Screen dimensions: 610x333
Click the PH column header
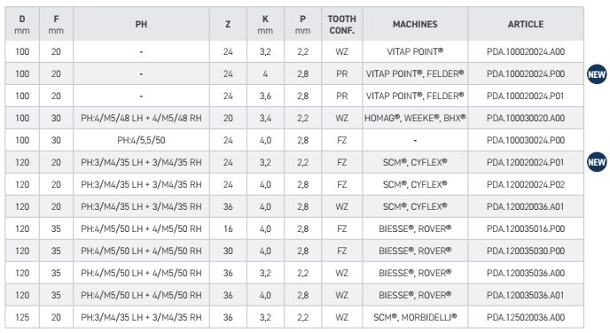[x=141, y=24]
